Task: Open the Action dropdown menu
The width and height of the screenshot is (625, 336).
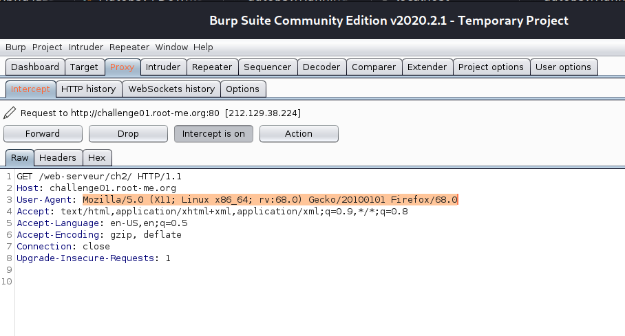Action: [298, 134]
